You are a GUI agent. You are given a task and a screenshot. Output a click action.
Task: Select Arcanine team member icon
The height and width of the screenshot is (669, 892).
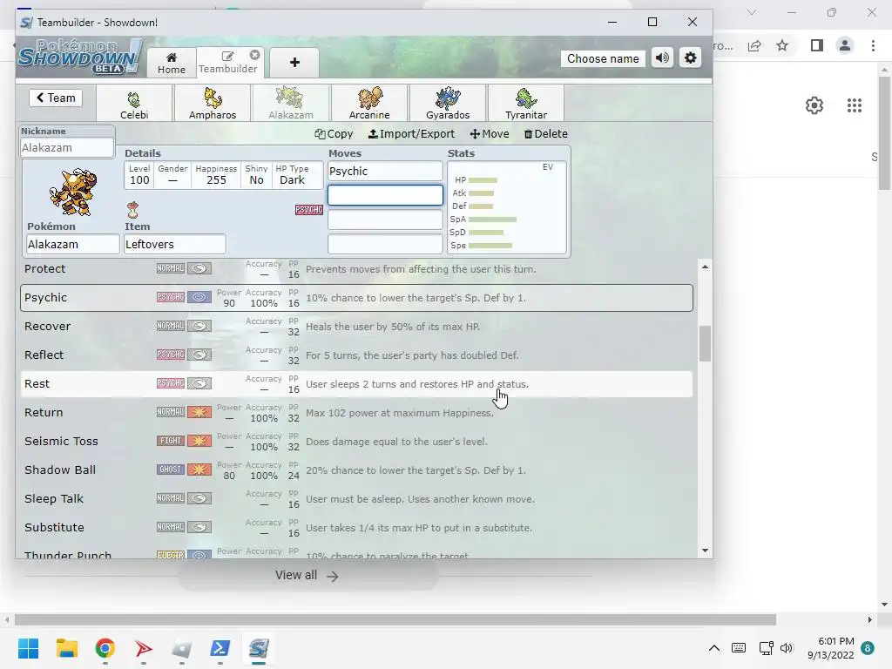(x=369, y=103)
